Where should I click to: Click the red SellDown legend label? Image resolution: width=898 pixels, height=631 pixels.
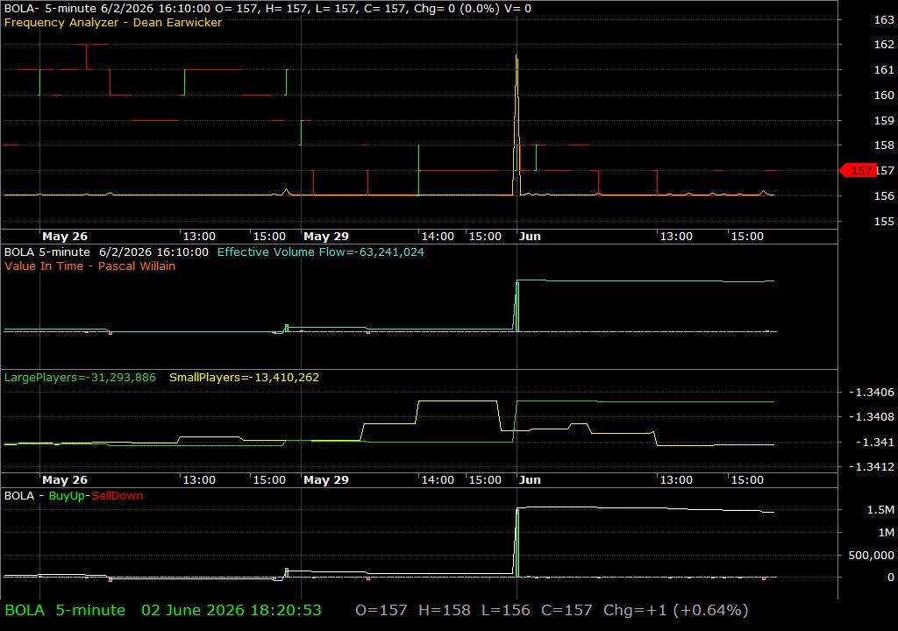click(x=118, y=496)
